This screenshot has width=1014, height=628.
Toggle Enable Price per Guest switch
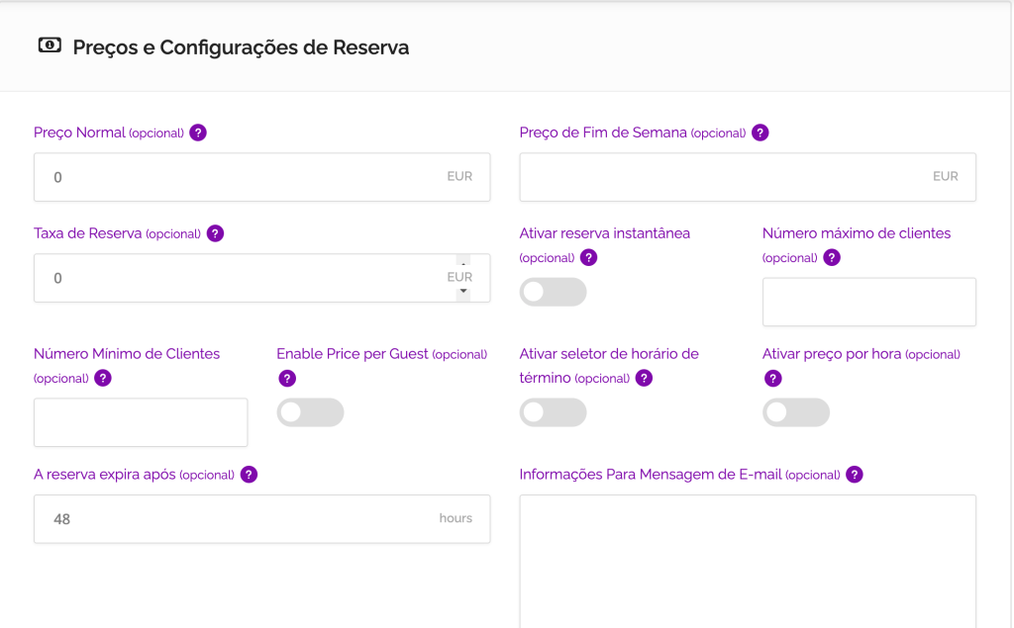pyautogui.click(x=310, y=412)
